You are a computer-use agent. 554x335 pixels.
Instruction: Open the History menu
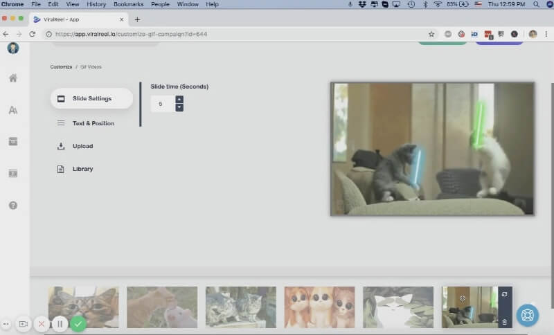point(96,4)
